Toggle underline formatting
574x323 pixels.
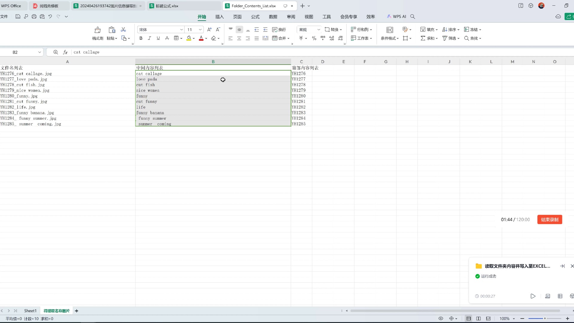coord(158,38)
